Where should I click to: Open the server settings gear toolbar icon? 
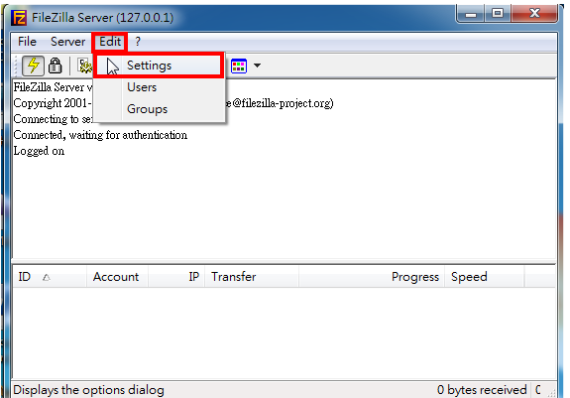pos(85,66)
